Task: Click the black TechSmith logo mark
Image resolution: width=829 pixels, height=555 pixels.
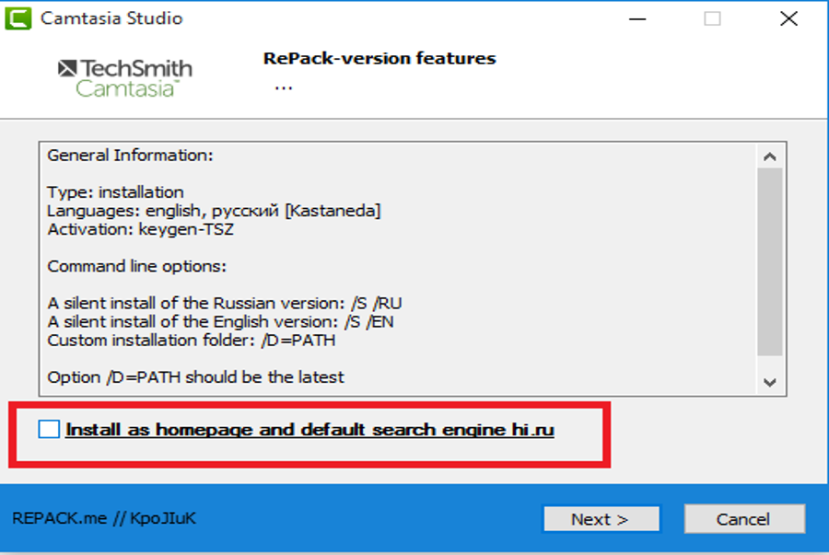Action: point(67,68)
